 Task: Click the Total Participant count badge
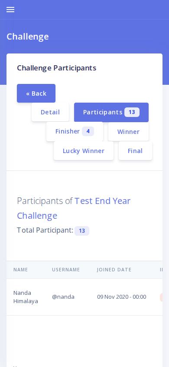[82, 231]
